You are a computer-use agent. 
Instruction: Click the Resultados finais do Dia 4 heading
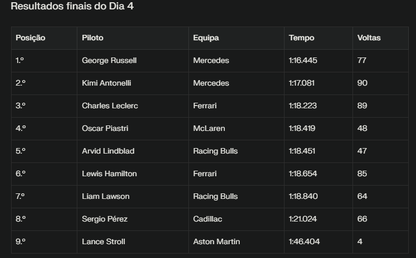(x=72, y=7)
